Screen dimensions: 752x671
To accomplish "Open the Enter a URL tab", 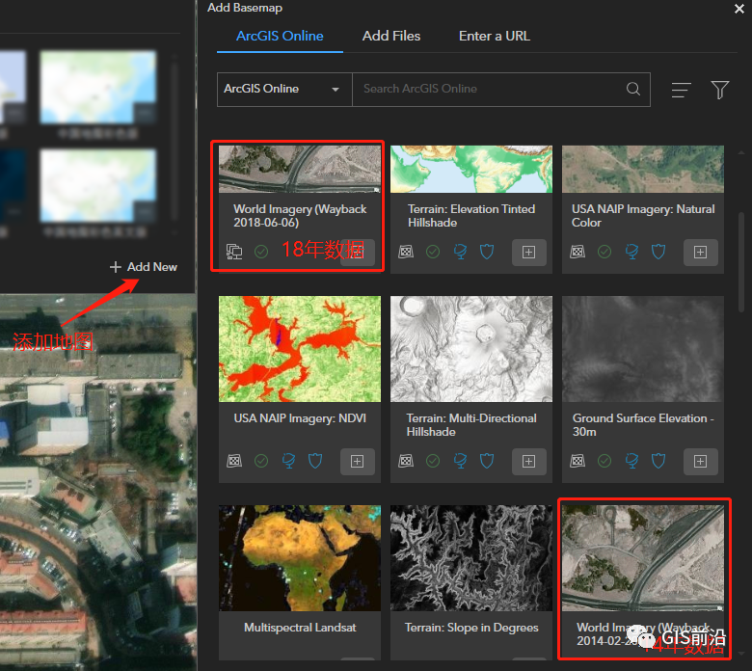I will click(494, 36).
